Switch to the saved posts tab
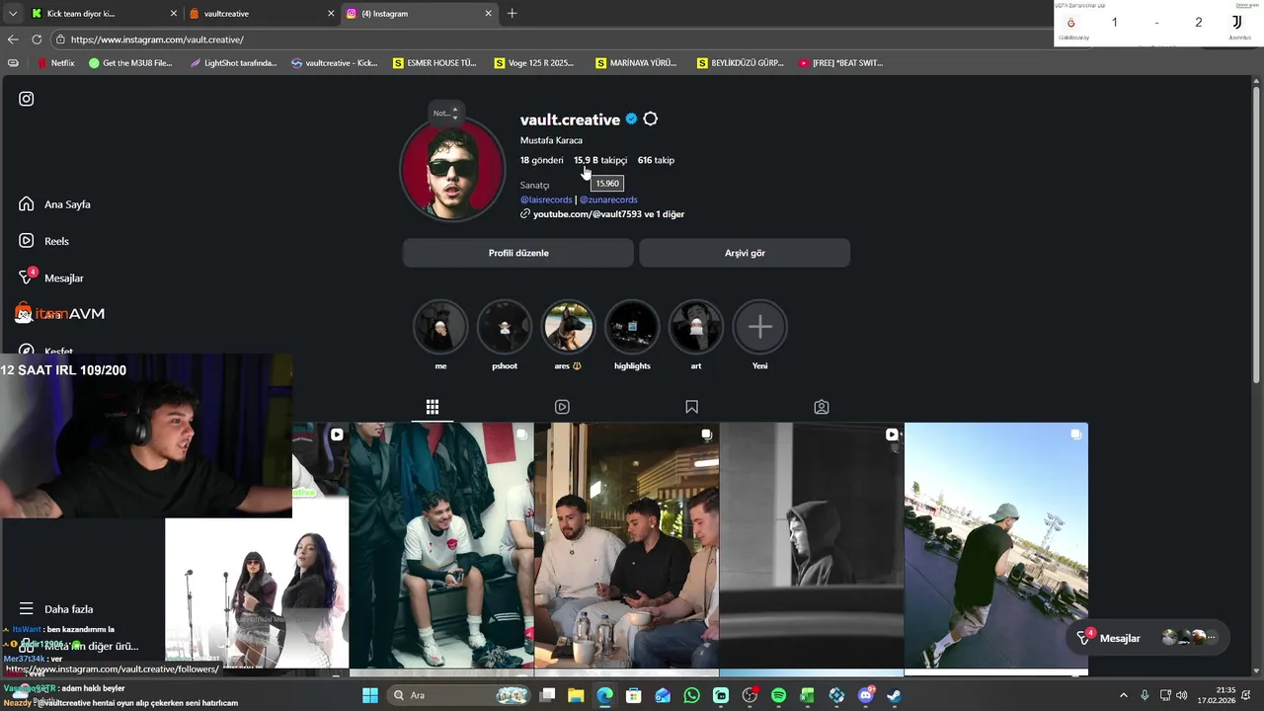This screenshot has height=711, width=1264. tap(691, 407)
